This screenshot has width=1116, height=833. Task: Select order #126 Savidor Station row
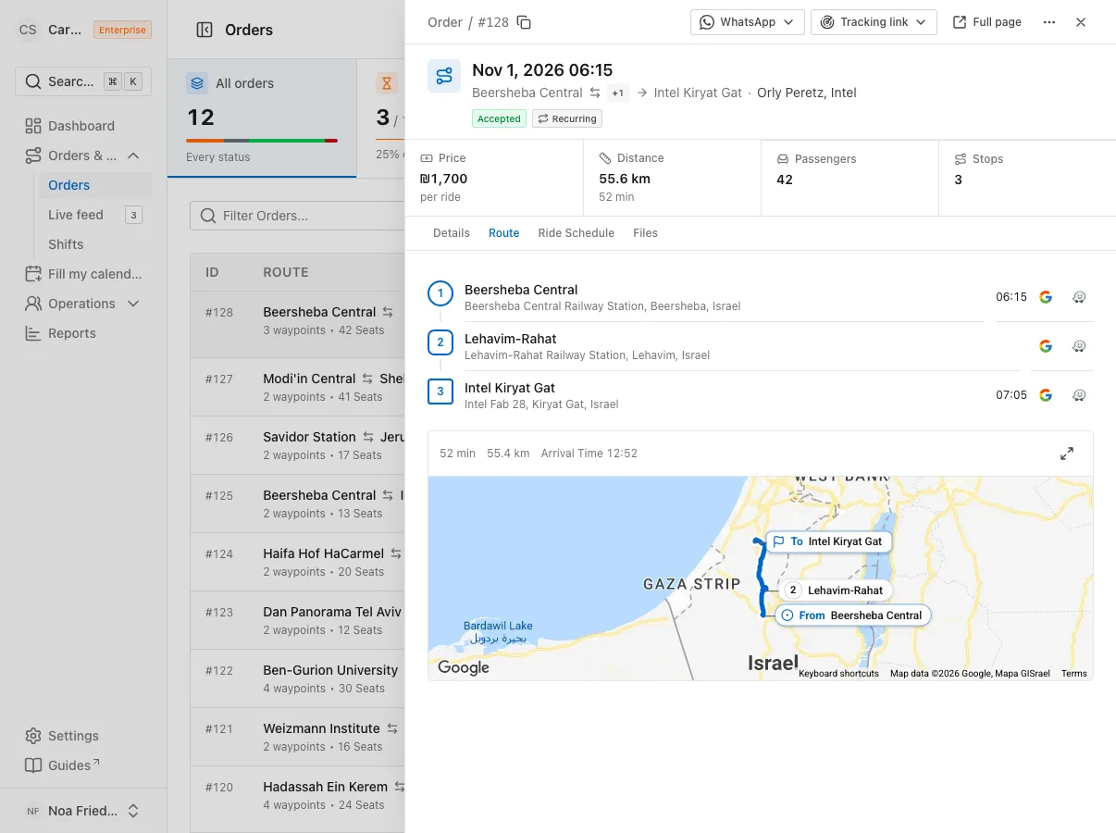point(297,445)
